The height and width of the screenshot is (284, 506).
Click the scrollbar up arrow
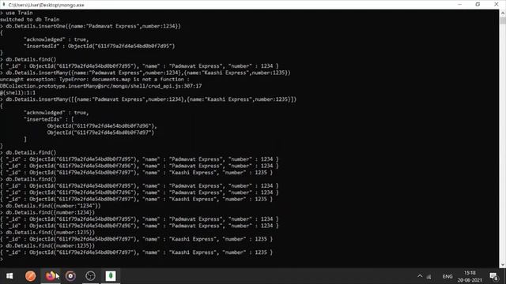(503, 13)
